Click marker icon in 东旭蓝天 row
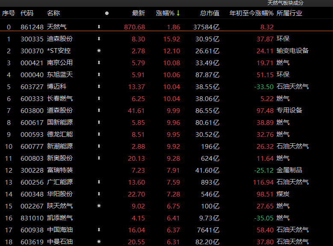 (99, 75)
